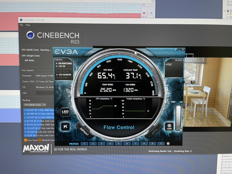This screenshot has height=174, width=232.
Task: Select ranking row 7: 12C/24T @ 2.66 GHz
Action: [x=39, y=132]
